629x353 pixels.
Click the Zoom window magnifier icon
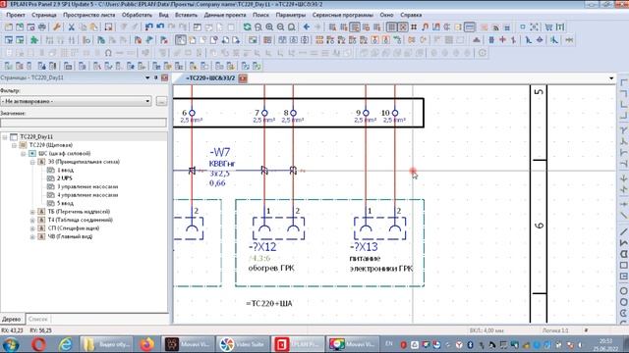click(257, 27)
